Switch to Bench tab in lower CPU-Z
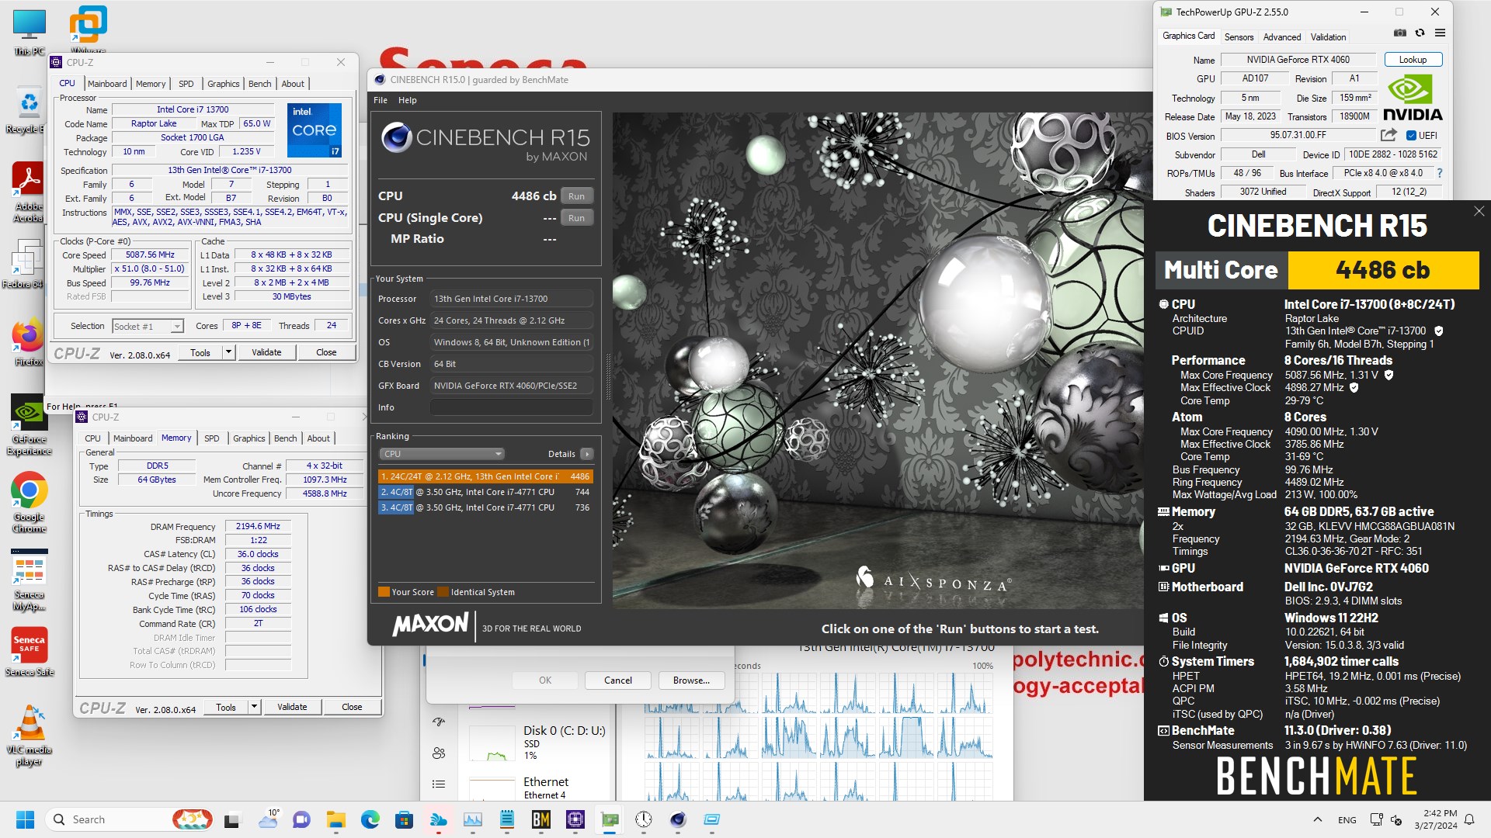This screenshot has height=838, width=1491. coord(286,438)
